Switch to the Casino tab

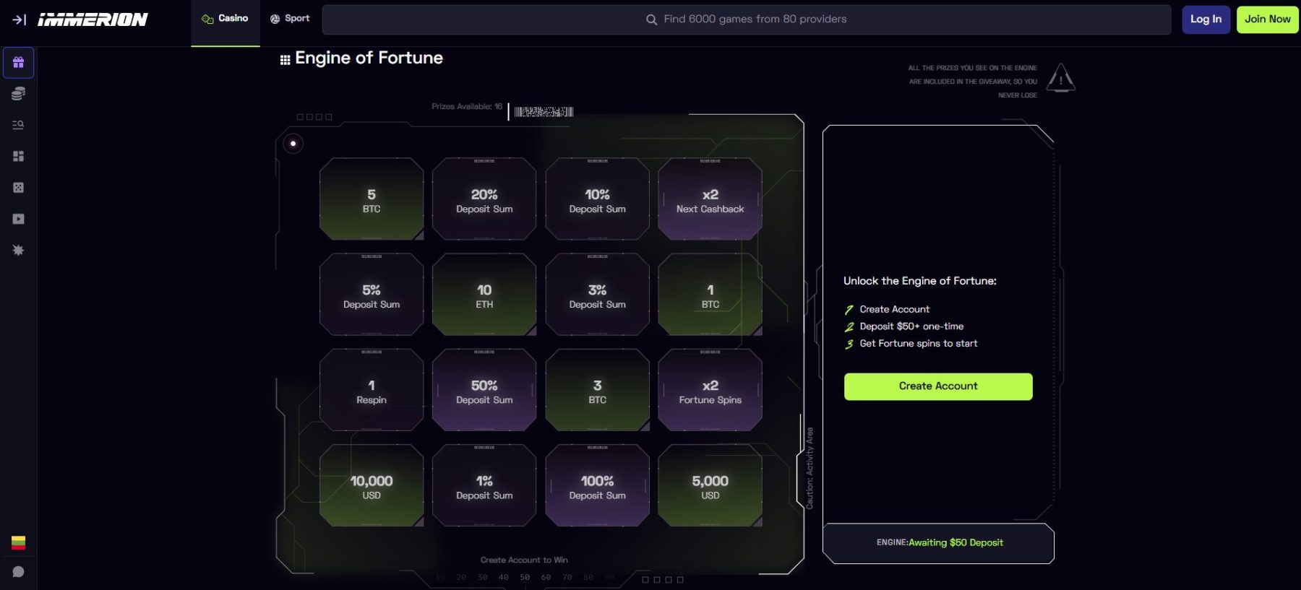click(x=226, y=19)
